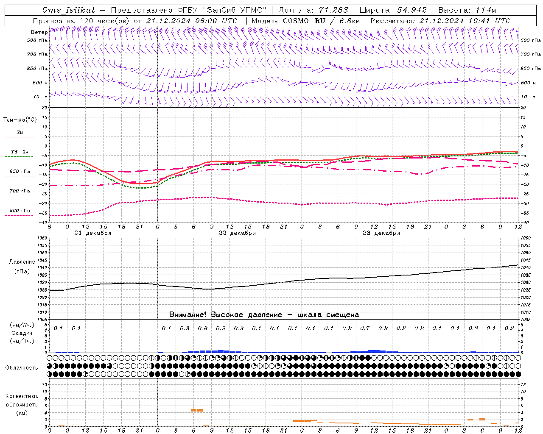The height and width of the screenshot is (434, 543).
Task: Click the warning Внимание! Высокое давление — шкала смещена
Action: pos(264,314)
